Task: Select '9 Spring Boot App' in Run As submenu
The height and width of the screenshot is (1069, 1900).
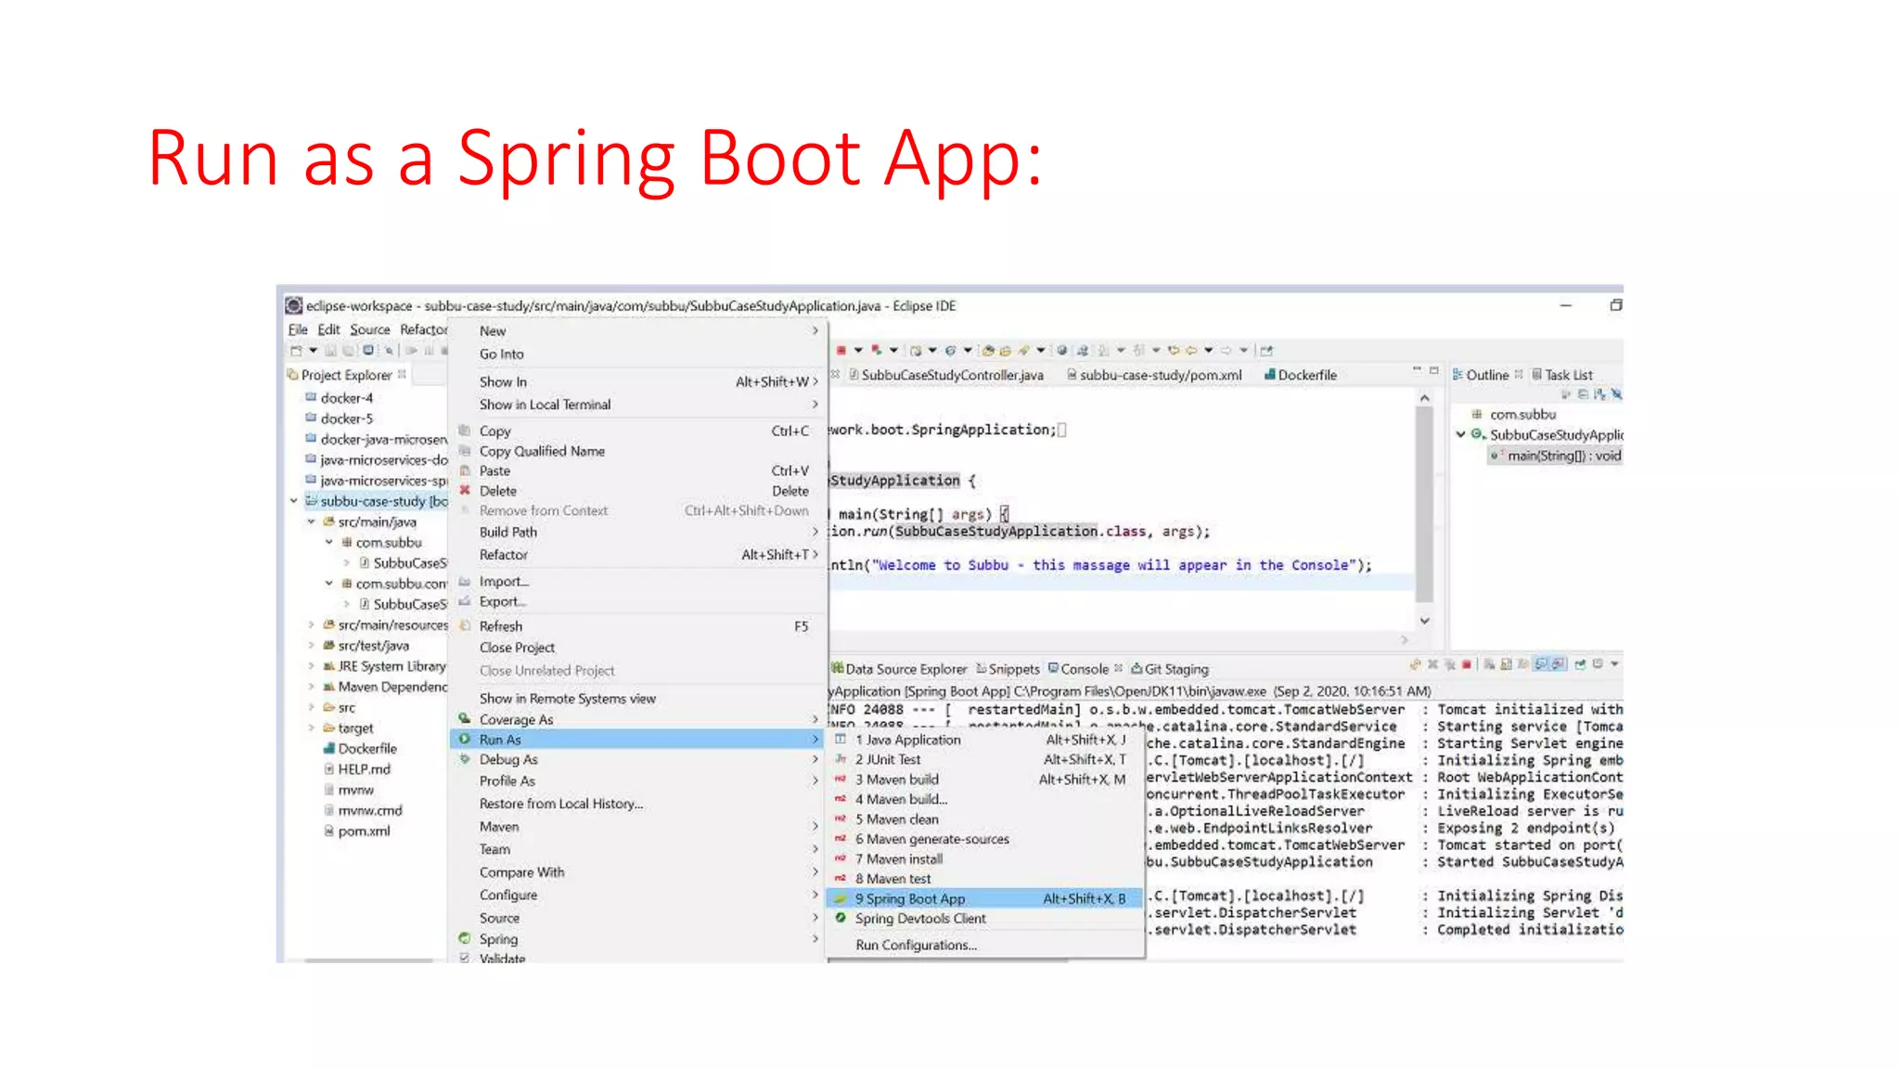Action: click(985, 898)
